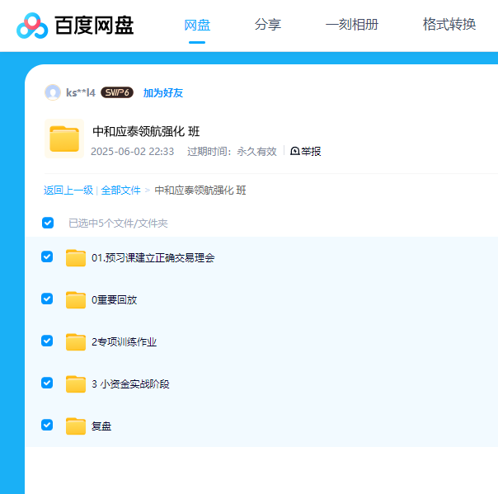Click folder icon next to 2专项训练作业
Screen dimensions: 498x494
tap(76, 341)
